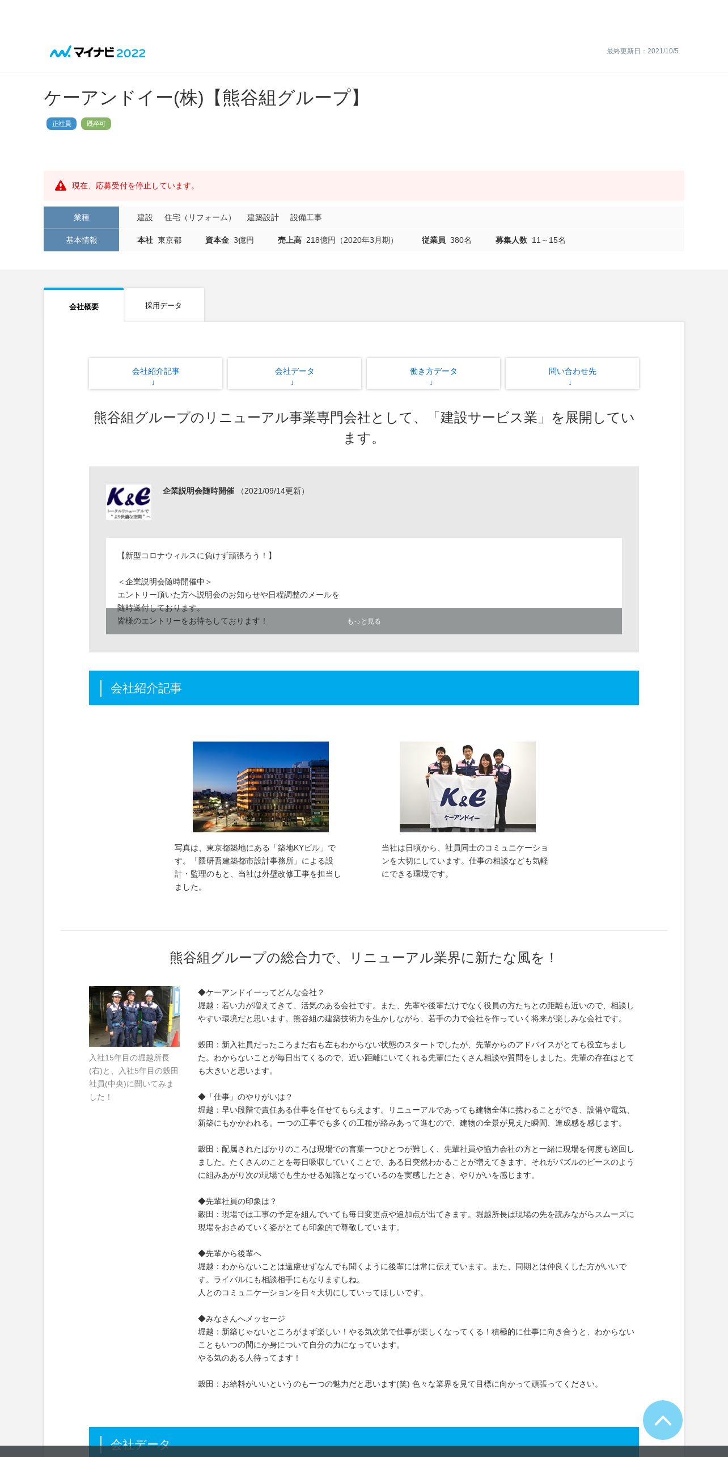The height and width of the screenshot is (1457, 728).
Task: Click the 【新型コロナウィルスに負けず頑張ろう！】 line
Action: pos(197,555)
